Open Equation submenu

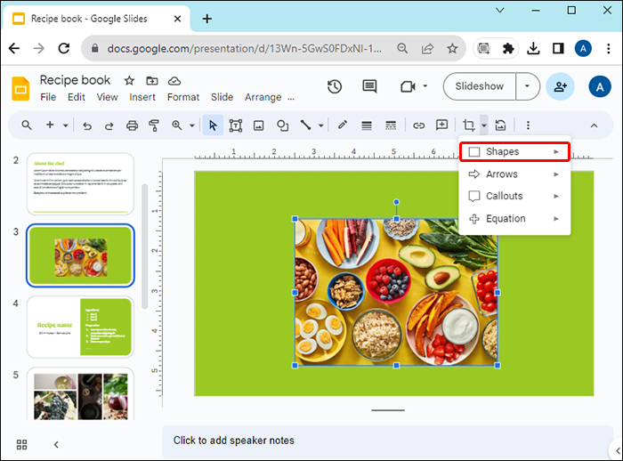[514, 219]
